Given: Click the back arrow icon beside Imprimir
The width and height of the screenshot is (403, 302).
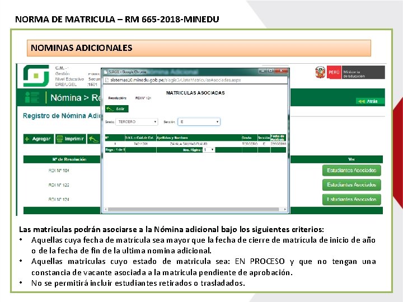Looking at the screenshot, I should (94, 139).
